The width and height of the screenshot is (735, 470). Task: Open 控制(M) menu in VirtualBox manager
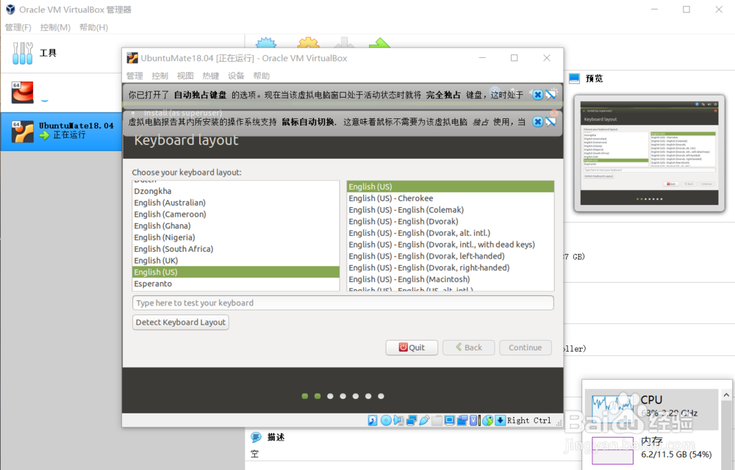55,27
